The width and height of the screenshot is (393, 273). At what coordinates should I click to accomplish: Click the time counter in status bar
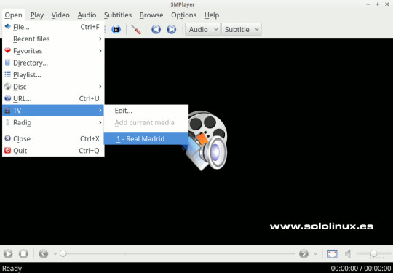(x=361, y=268)
